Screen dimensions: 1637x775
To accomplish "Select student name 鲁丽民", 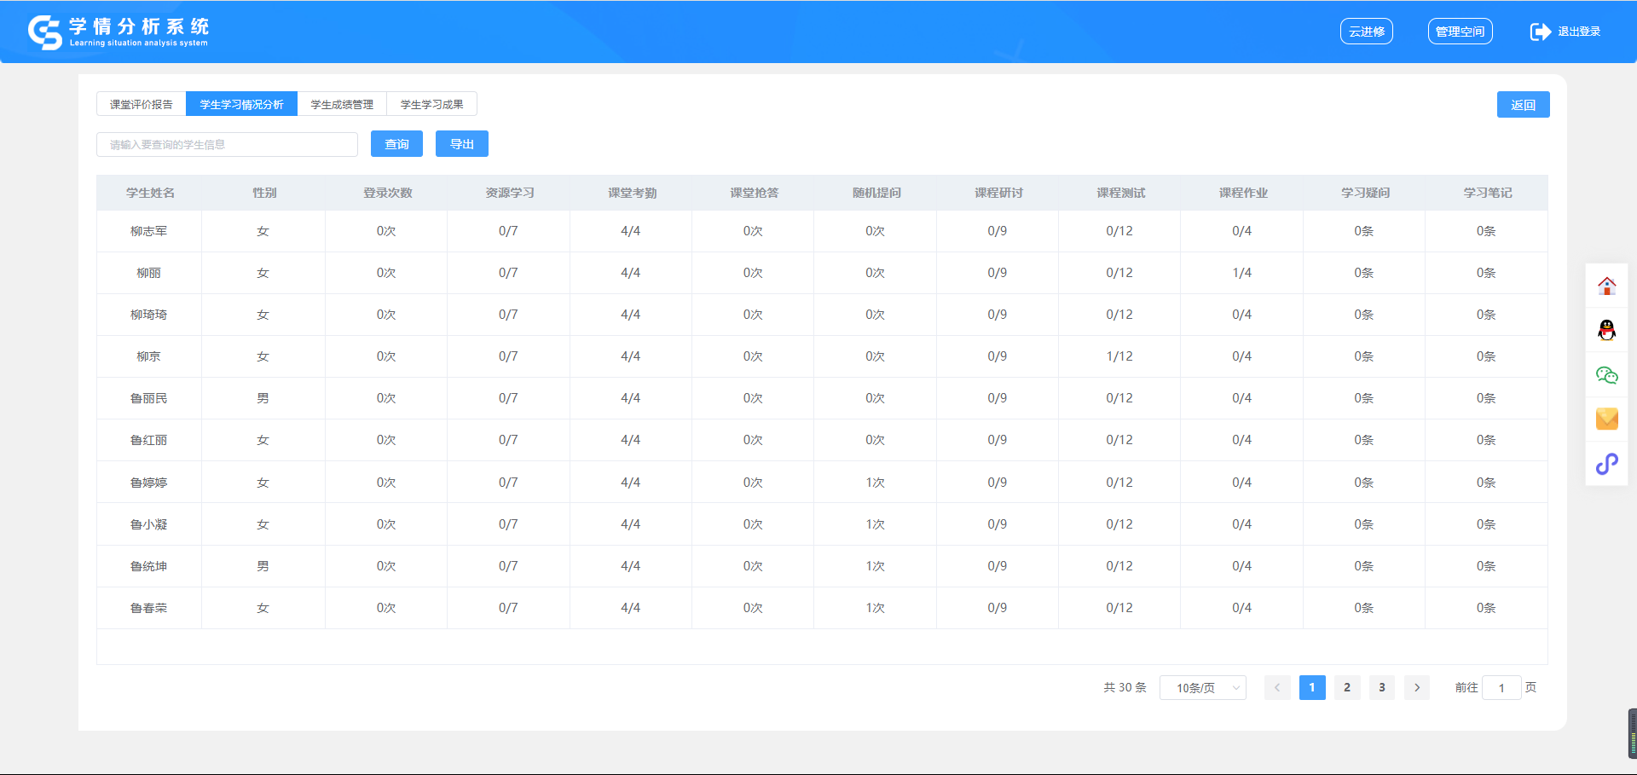I will point(148,398).
